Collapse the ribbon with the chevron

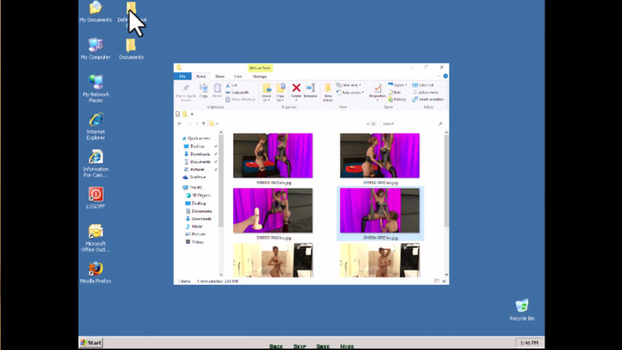(x=438, y=76)
